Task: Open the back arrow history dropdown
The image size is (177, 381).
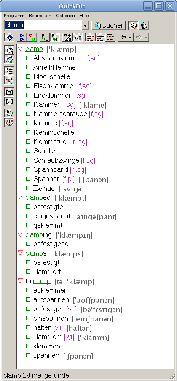Action: pyautogui.click(x=131, y=38)
